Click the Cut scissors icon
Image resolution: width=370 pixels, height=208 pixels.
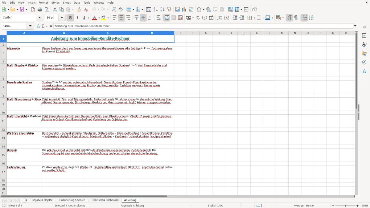(55, 10)
